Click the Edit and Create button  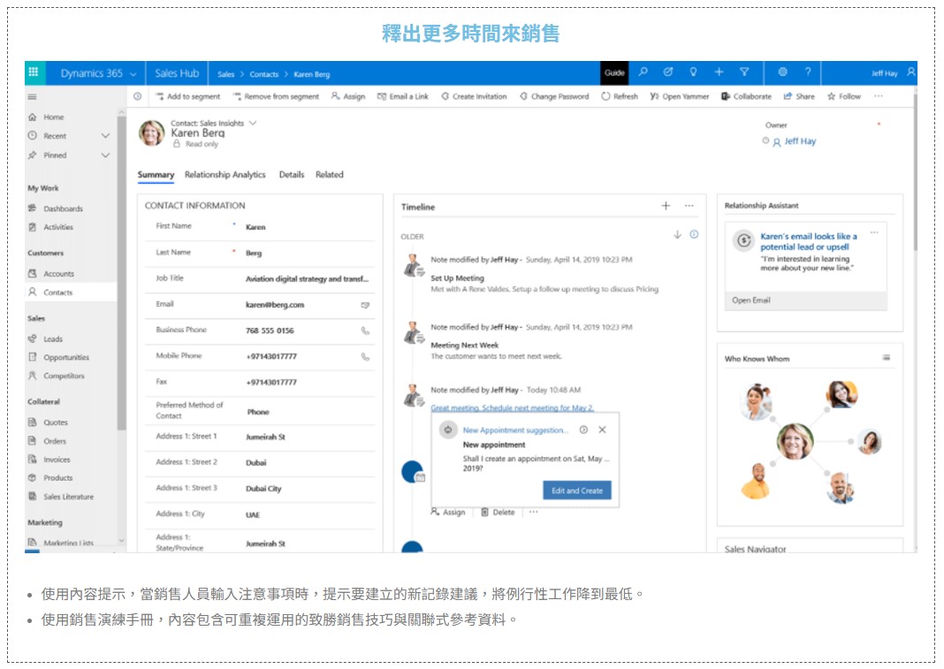577,490
